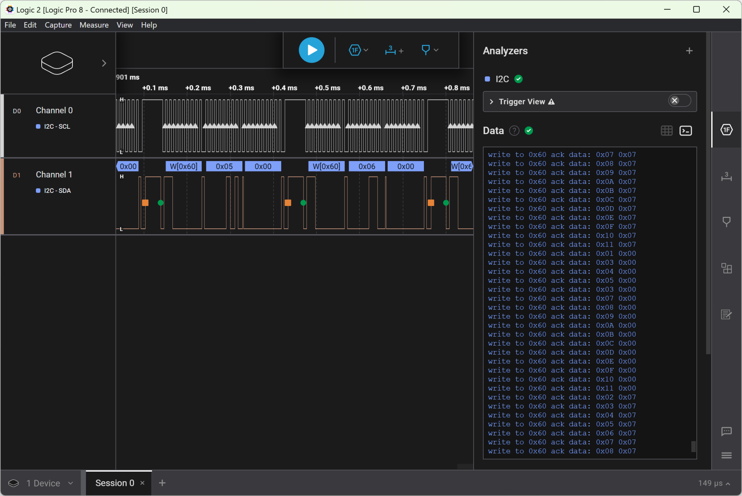Click the 0x06 decoded data bubble
Image resolution: width=742 pixels, height=496 pixels.
(x=367, y=166)
